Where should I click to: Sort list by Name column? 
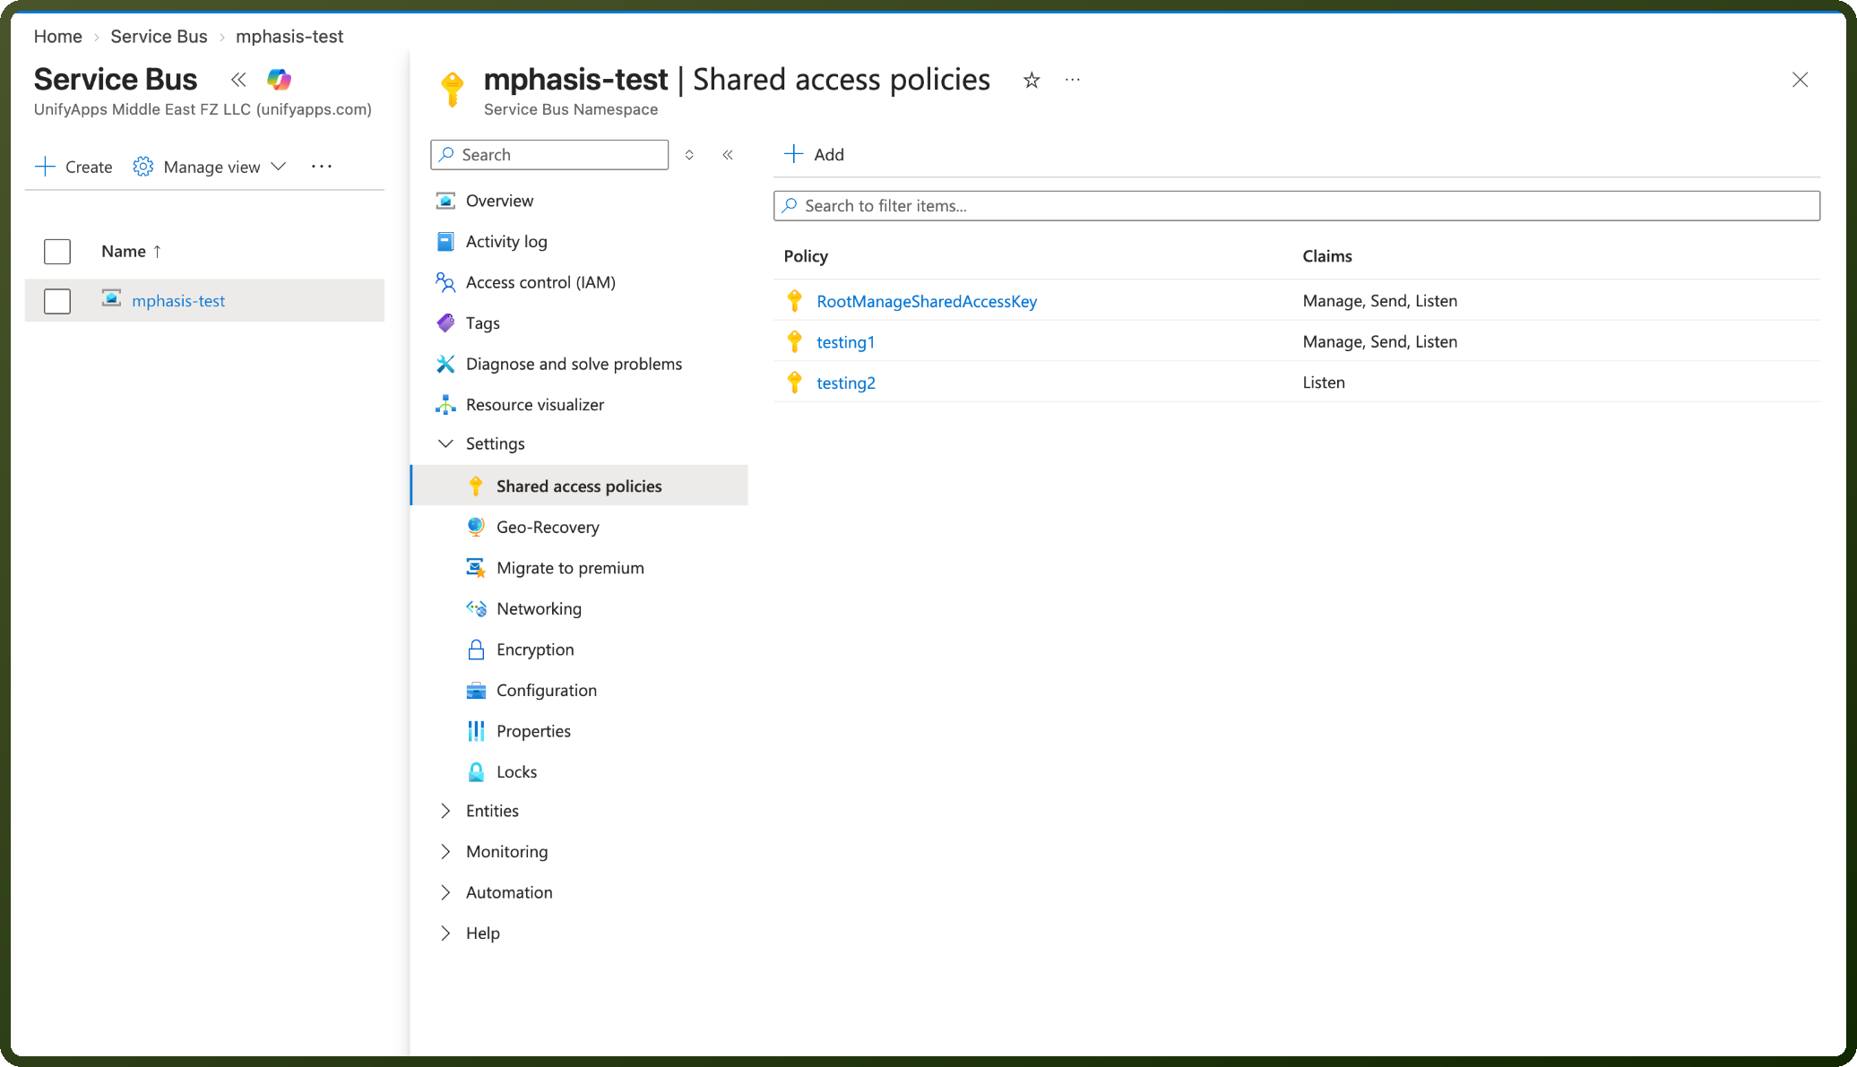(x=131, y=252)
